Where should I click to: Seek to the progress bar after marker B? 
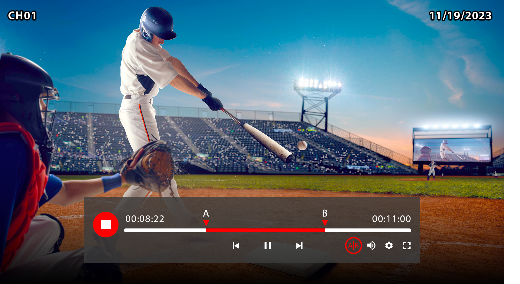click(x=368, y=230)
